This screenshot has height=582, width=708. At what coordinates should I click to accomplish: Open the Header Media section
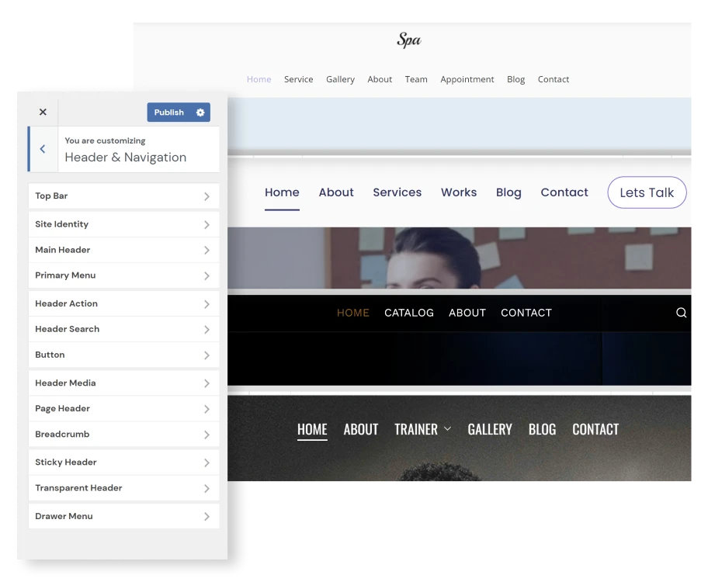click(x=123, y=383)
